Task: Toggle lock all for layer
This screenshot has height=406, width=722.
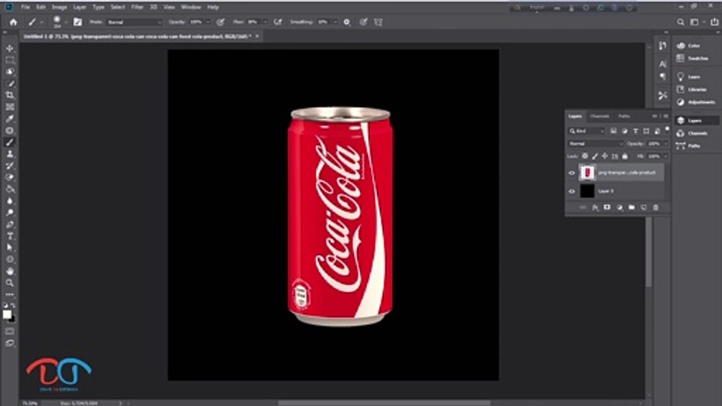Action: [x=625, y=156]
